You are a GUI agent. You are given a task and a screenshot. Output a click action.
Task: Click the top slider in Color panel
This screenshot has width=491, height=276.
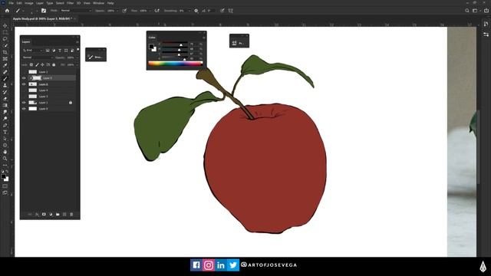coord(175,44)
